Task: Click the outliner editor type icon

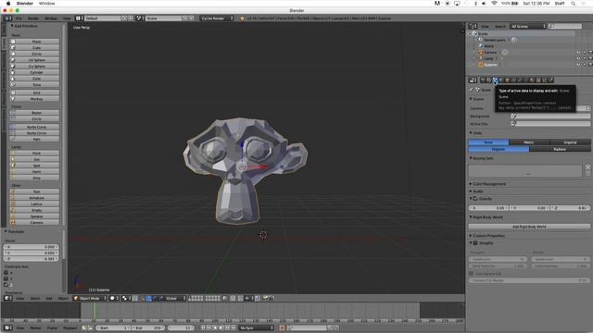Action: click(x=473, y=27)
